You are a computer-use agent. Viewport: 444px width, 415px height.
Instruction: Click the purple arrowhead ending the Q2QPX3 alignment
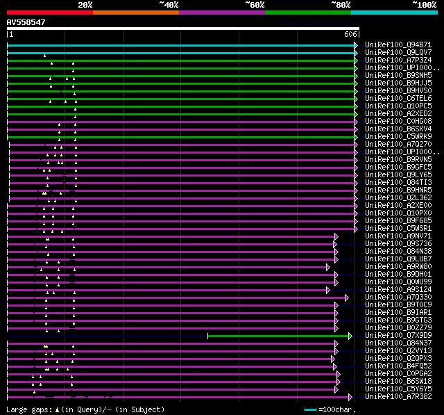pos(333,359)
